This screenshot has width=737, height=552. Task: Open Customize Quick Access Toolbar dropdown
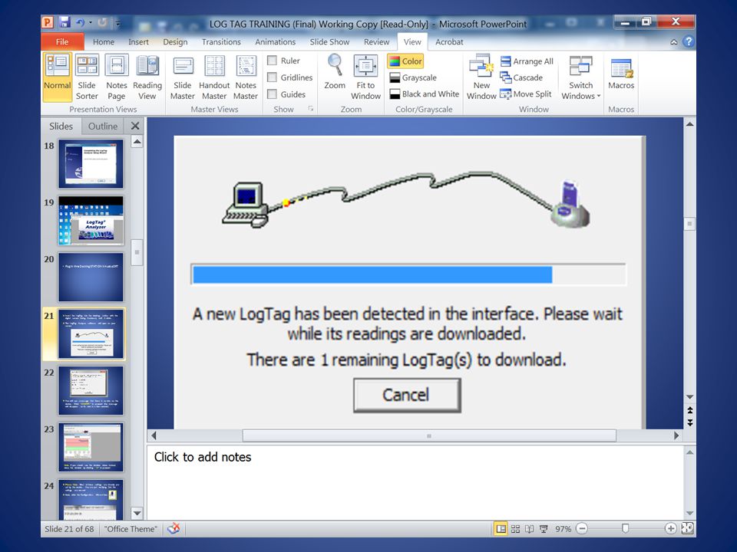point(117,22)
